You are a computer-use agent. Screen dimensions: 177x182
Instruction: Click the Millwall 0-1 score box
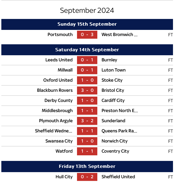click(x=87, y=70)
